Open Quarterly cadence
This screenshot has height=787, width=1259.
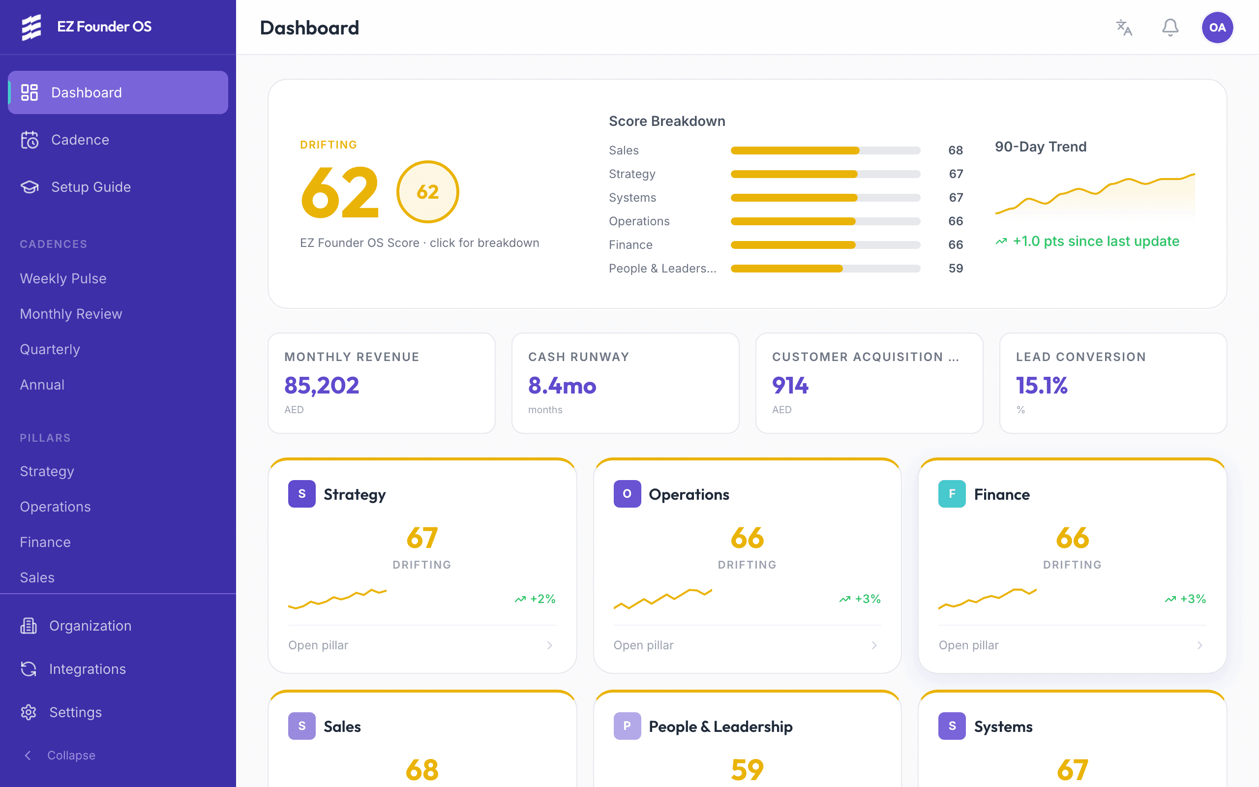(50, 349)
